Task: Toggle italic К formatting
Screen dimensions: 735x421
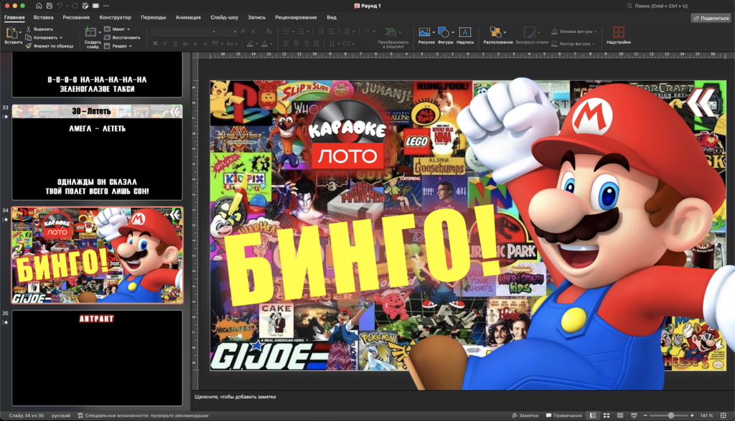Action: coord(165,44)
